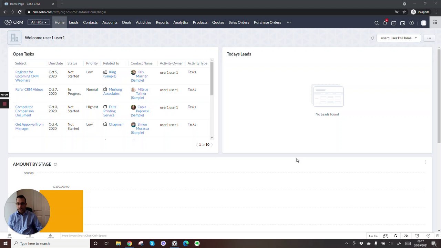Open Amount By Stage options menu
Image resolution: width=441 pixels, height=248 pixels.
pos(425,162)
